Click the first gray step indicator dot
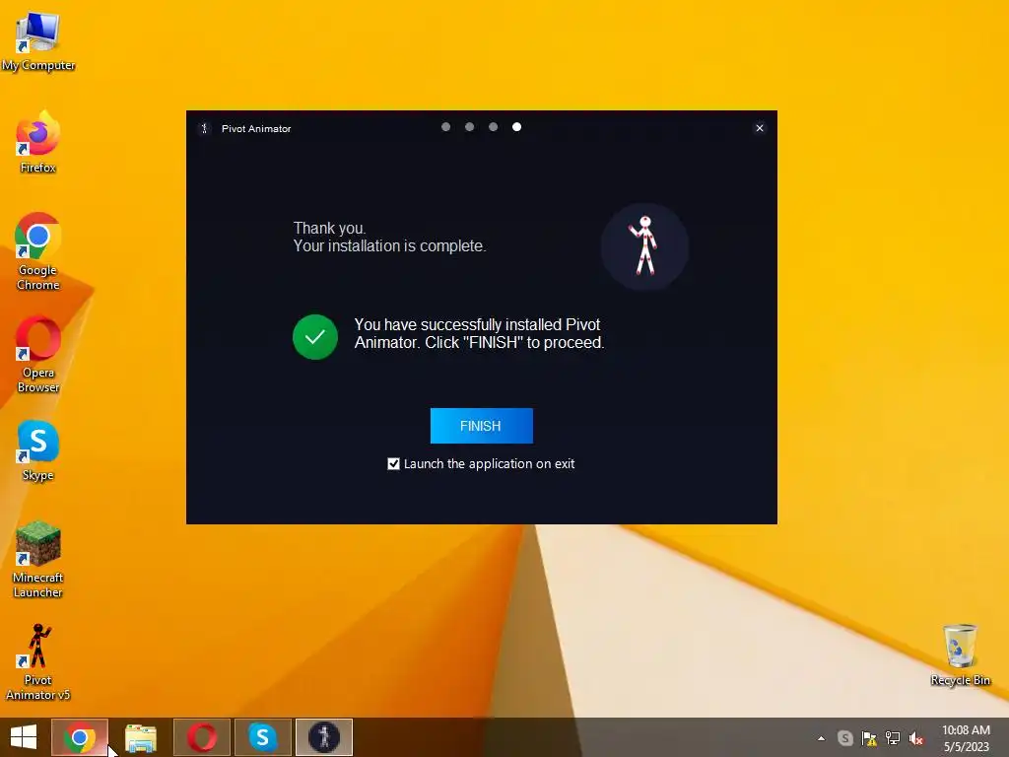This screenshot has height=757, width=1009. (x=446, y=127)
